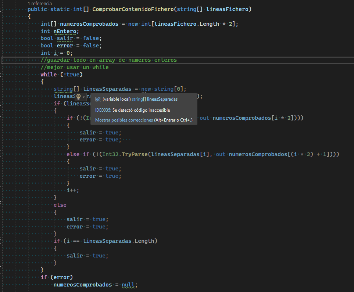This screenshot has height=292, width=354.
Task: Click the standalone 'else' keyword
Action: pyautogui.click(x=60, y=205)
